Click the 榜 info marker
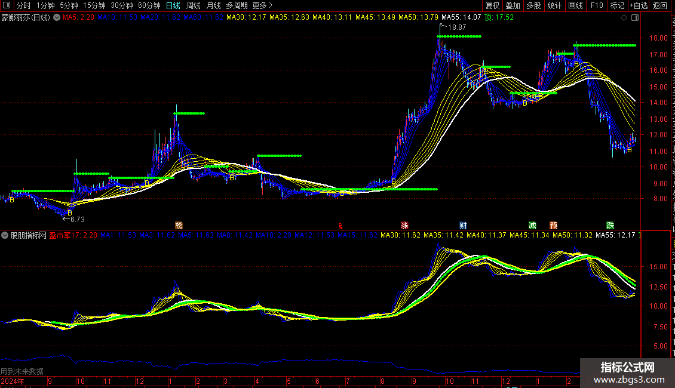This screenshot has width=675, height=388. click(179, 225)
